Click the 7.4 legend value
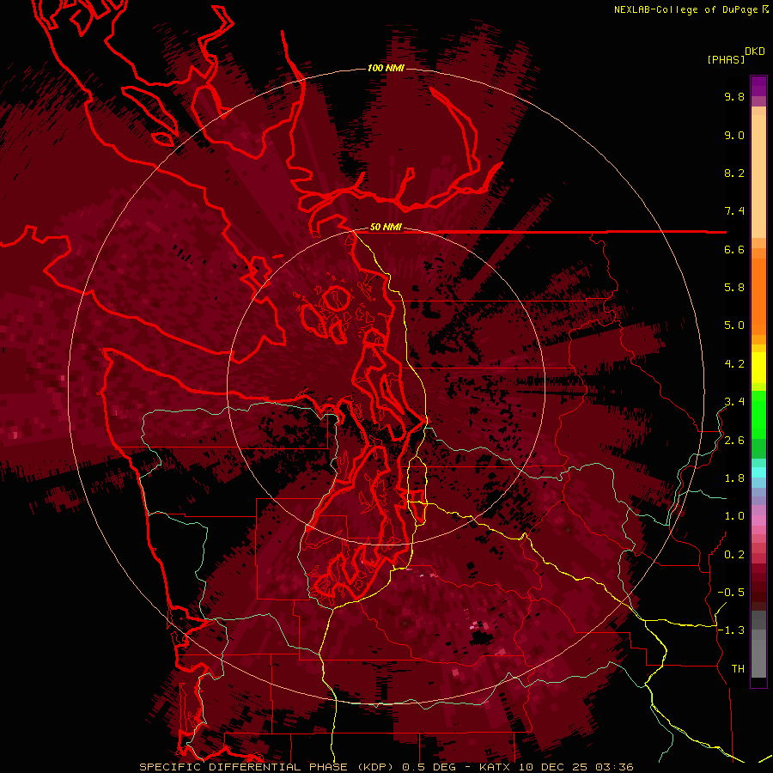Viewport: 773px width, 773px height. coord(734,211)
